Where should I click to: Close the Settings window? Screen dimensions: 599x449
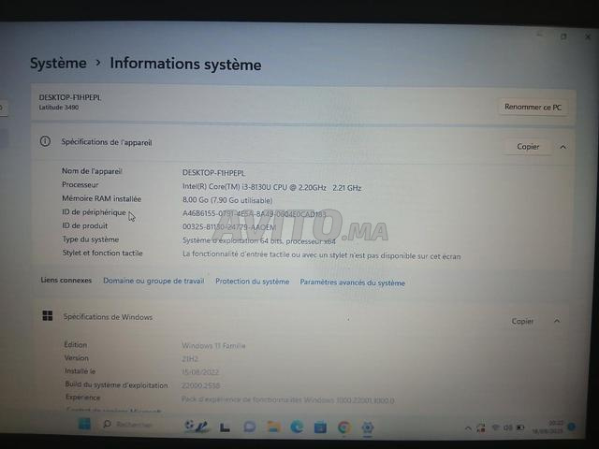[588, 36]
